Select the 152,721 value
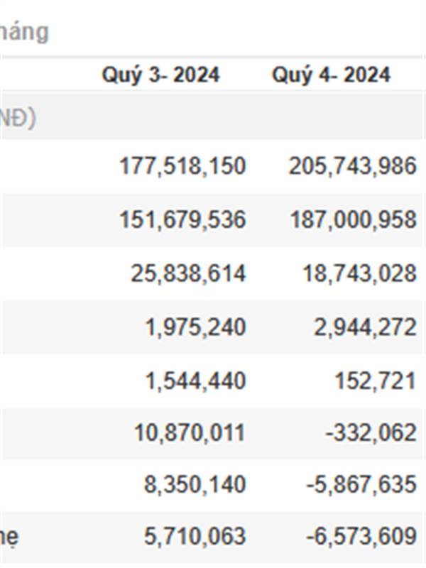 coord(376,381)
